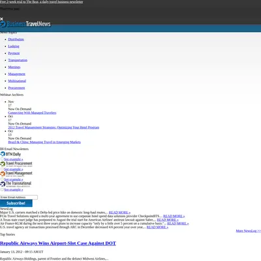This screenshot has width=261, height=261.
Task: Open the BusinessTravelNews logo home link
Action: 25,24
